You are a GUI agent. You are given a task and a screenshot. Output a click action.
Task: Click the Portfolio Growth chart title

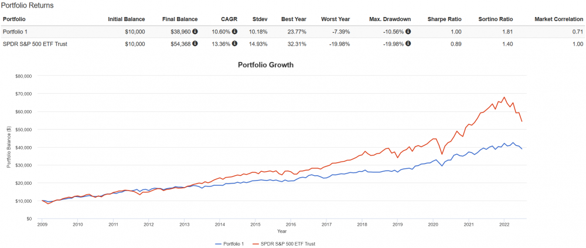pyautogui.click(x=265, y=64)
